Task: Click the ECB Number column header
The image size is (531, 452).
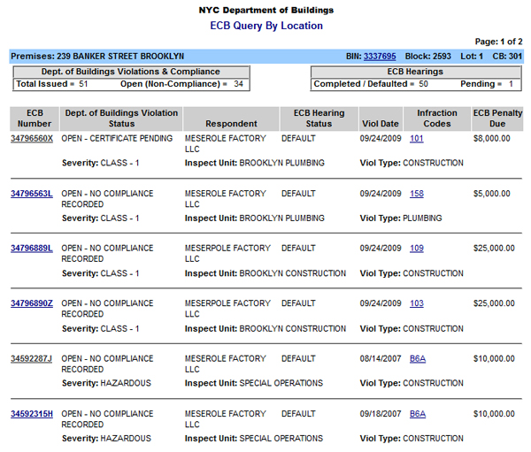Action: tap(34, 119)
